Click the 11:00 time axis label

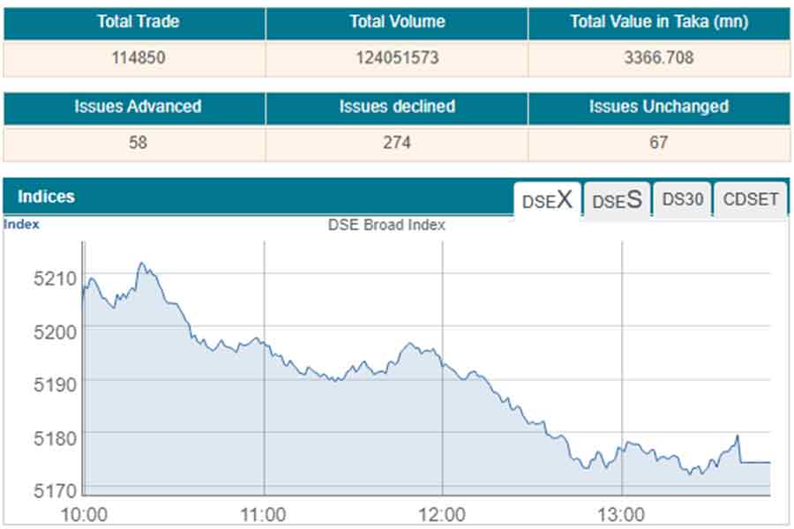(x=263, y=514)
